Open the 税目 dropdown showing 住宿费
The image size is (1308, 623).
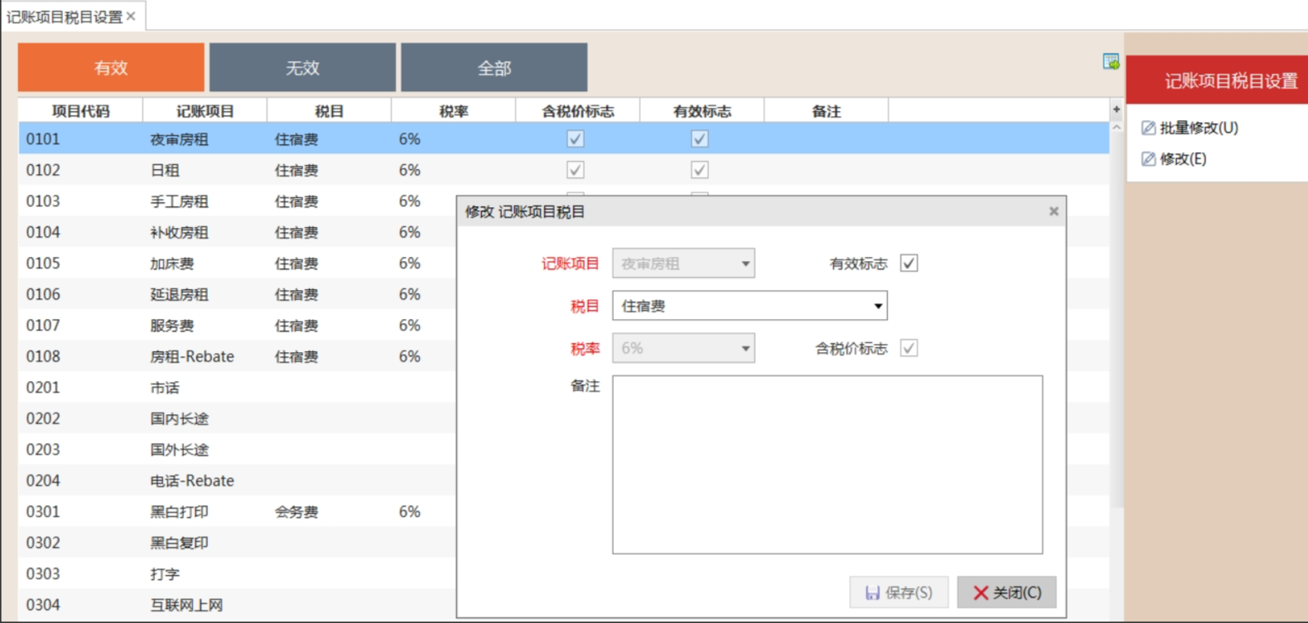[x=877, y=306]
